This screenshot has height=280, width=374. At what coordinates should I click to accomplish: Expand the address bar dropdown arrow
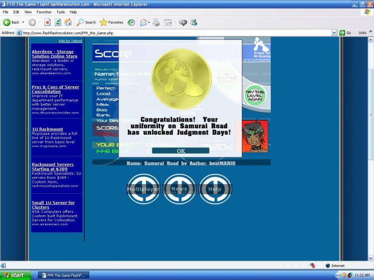[334, 33]
